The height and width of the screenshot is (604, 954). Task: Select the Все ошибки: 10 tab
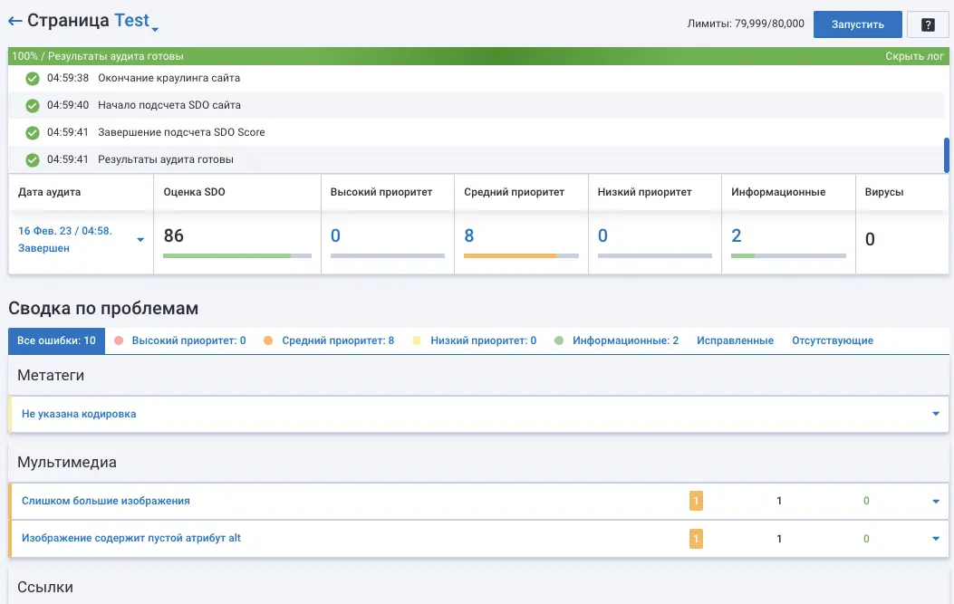pos(56,341)
